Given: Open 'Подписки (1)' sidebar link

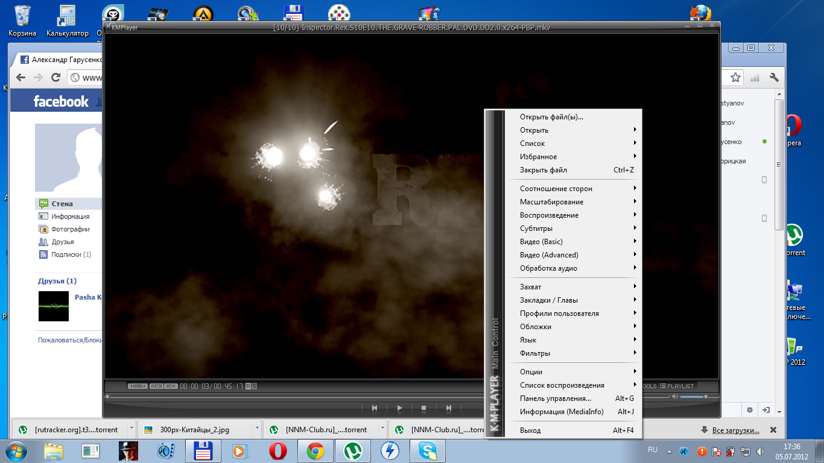Looking at the screenshot, I should point(71,254).
